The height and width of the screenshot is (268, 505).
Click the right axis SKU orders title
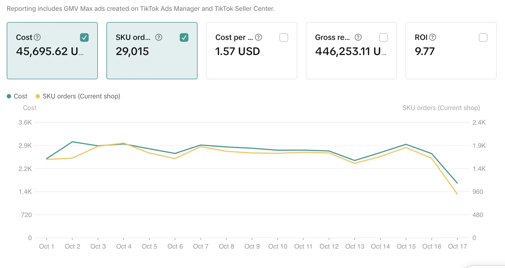[x=441, y=108]
